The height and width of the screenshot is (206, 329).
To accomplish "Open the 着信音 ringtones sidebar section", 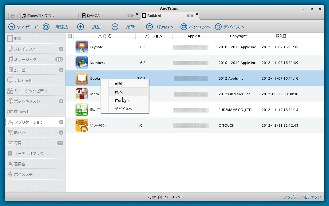I will (35, 164).
